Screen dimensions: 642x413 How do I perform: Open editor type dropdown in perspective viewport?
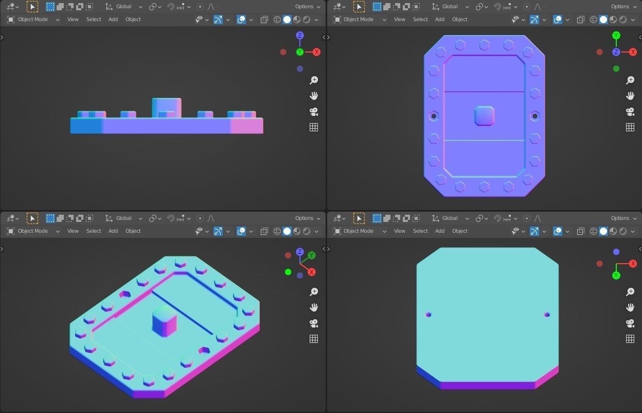click(x=12, y=218)
